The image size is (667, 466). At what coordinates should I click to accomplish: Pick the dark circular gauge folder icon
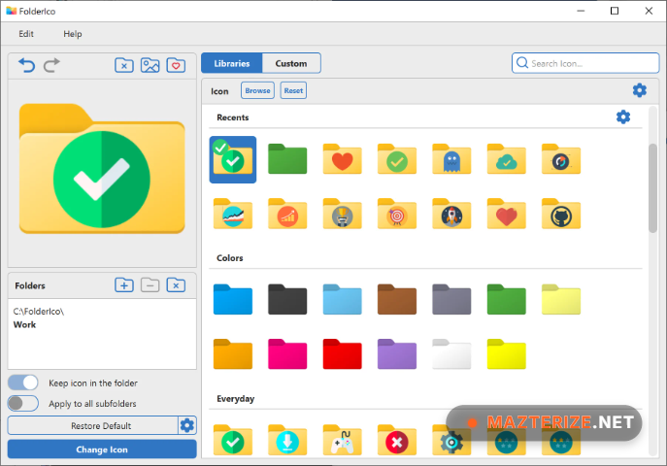click(x=561, y=159)
